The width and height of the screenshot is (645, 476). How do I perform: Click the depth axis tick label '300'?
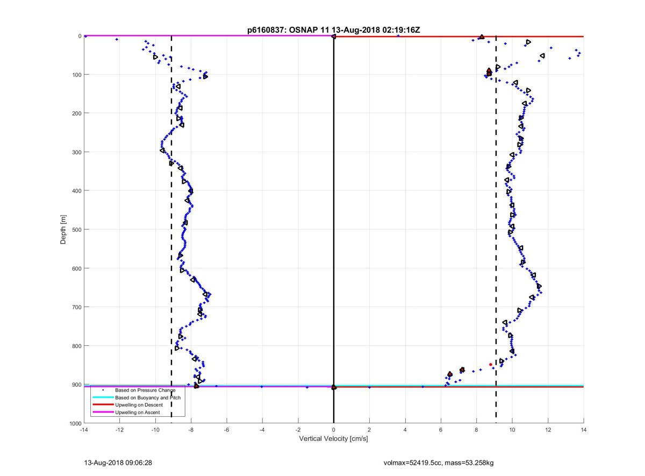76,152
